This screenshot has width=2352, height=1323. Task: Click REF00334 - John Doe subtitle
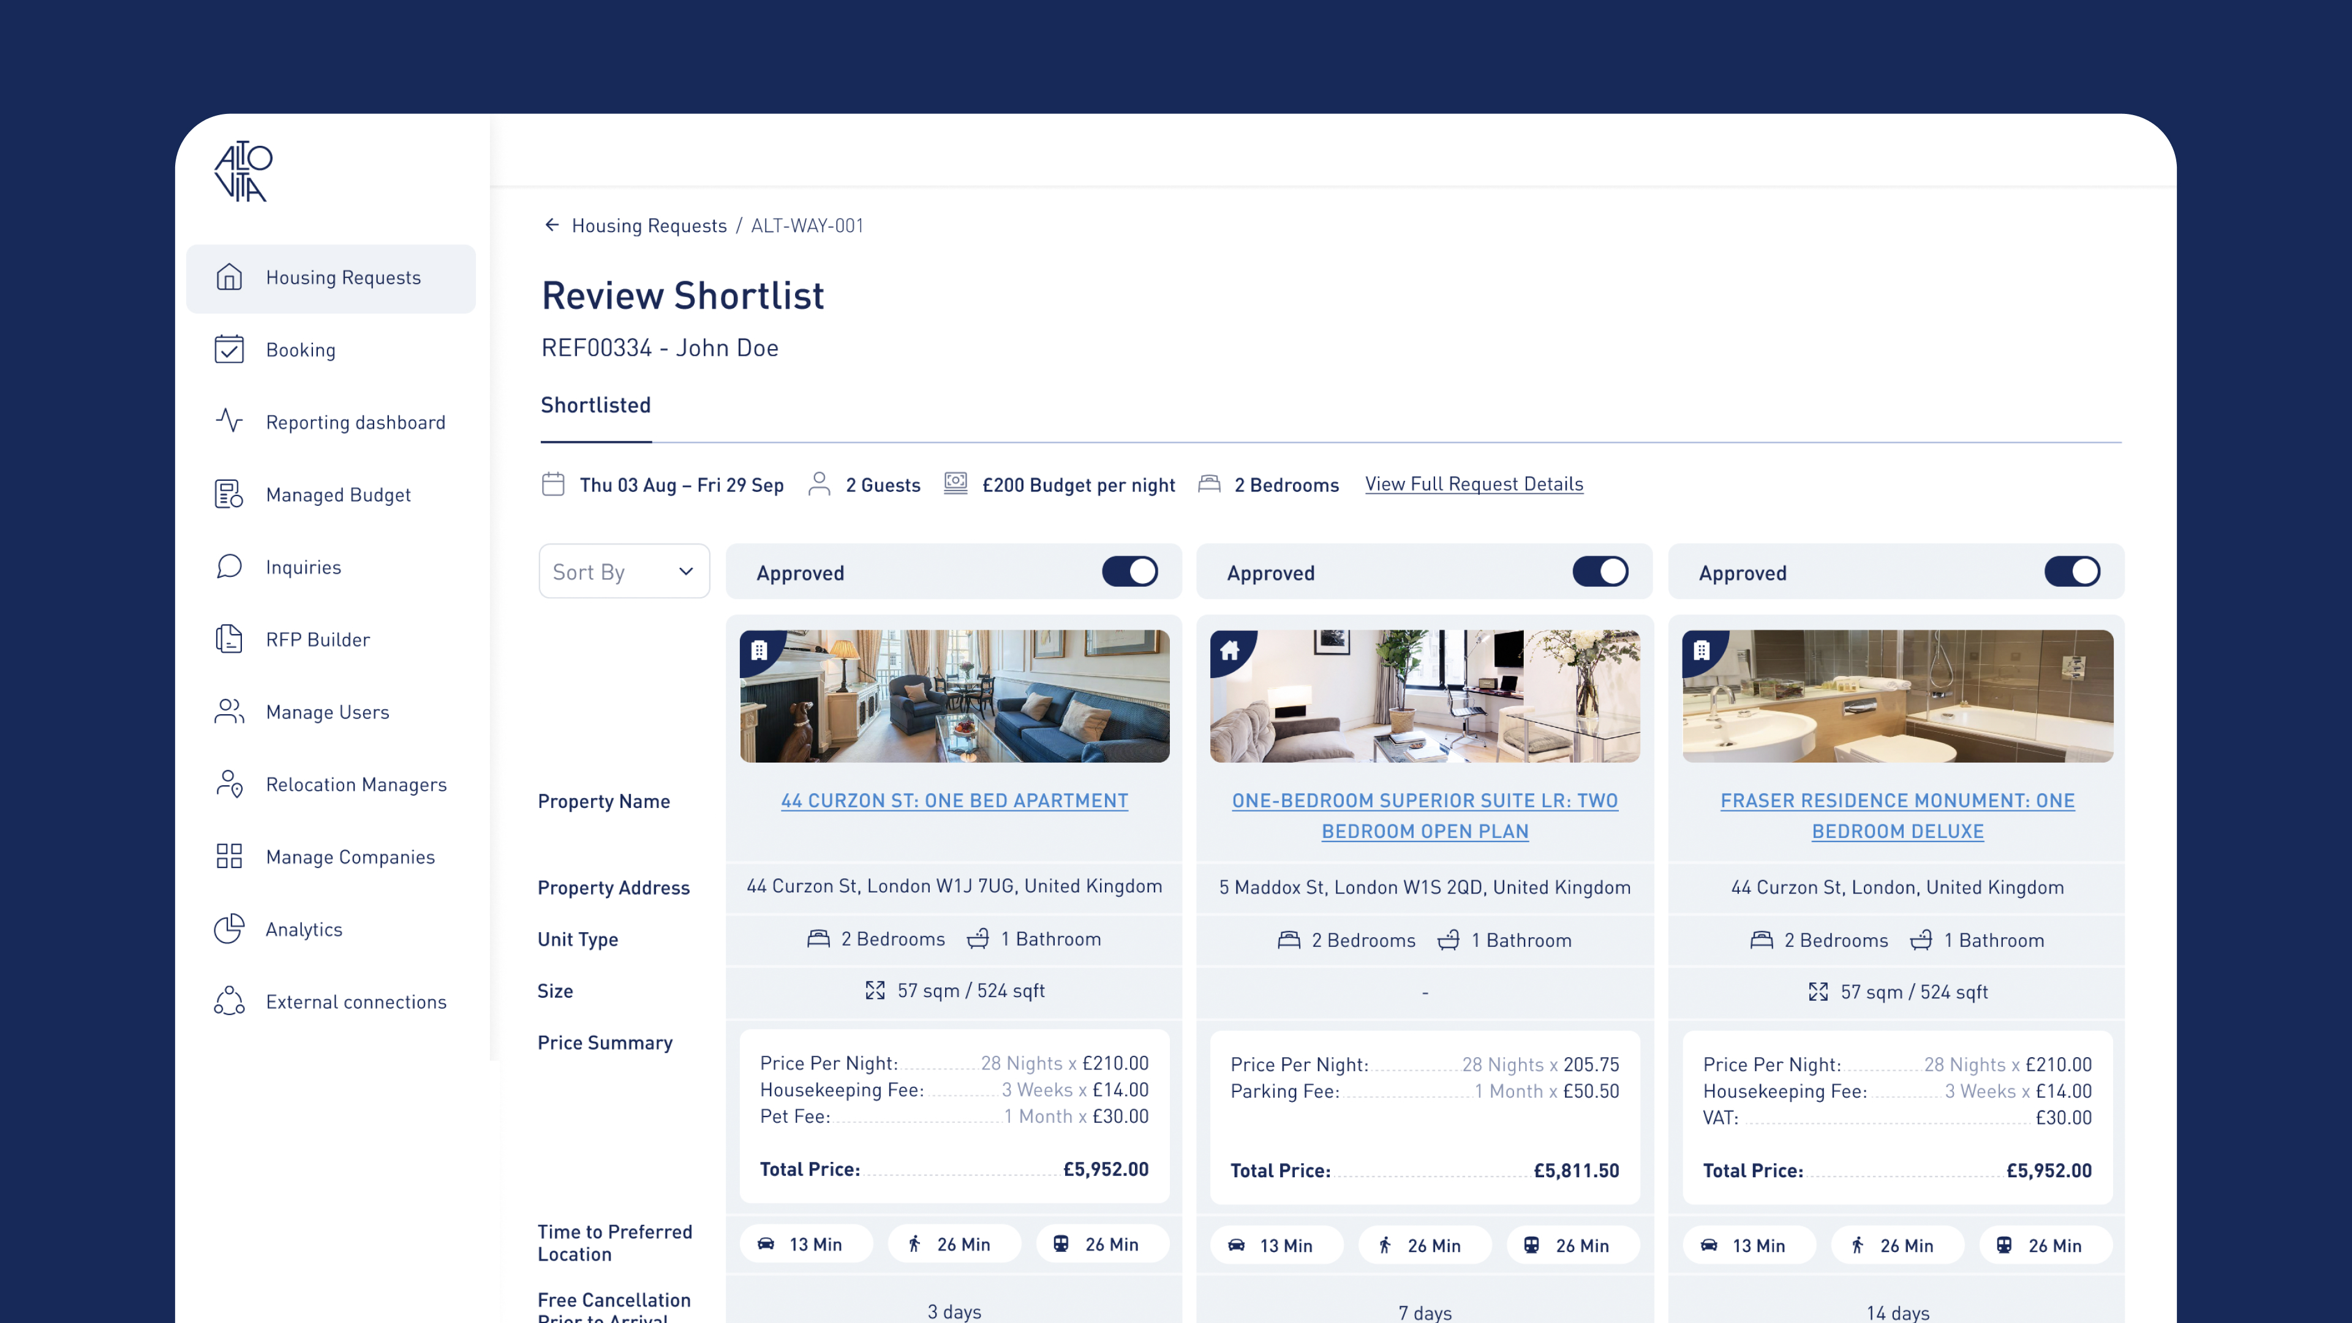[x=659, y=348]
